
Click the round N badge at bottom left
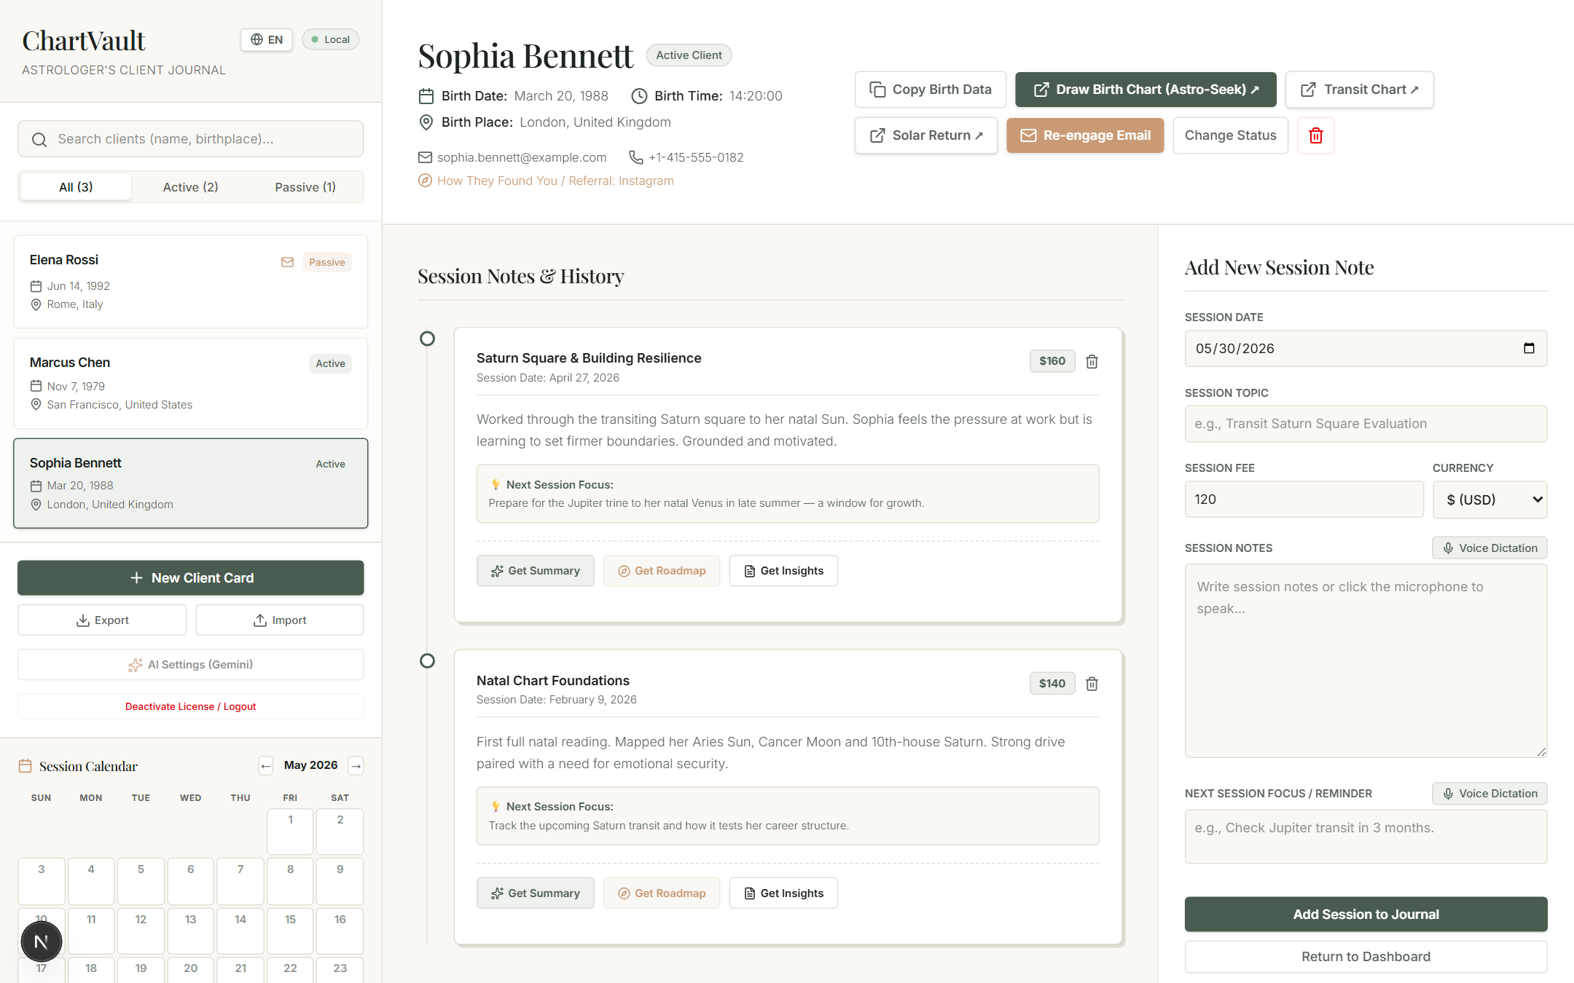coord(42,941)
